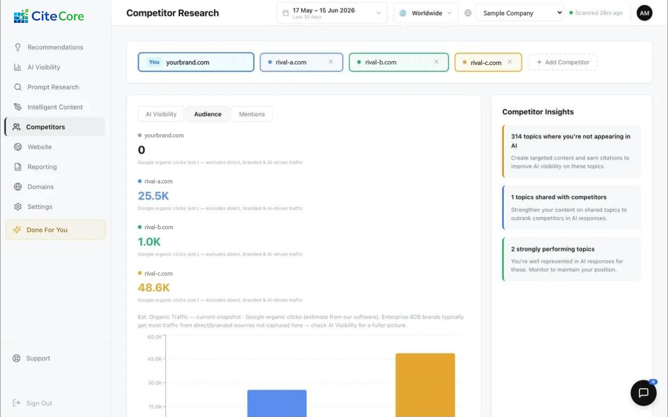The height and width of the screenshot is (417, 668).
Task: Click the Domains globe icon
Action: click(x=17, y=187)
